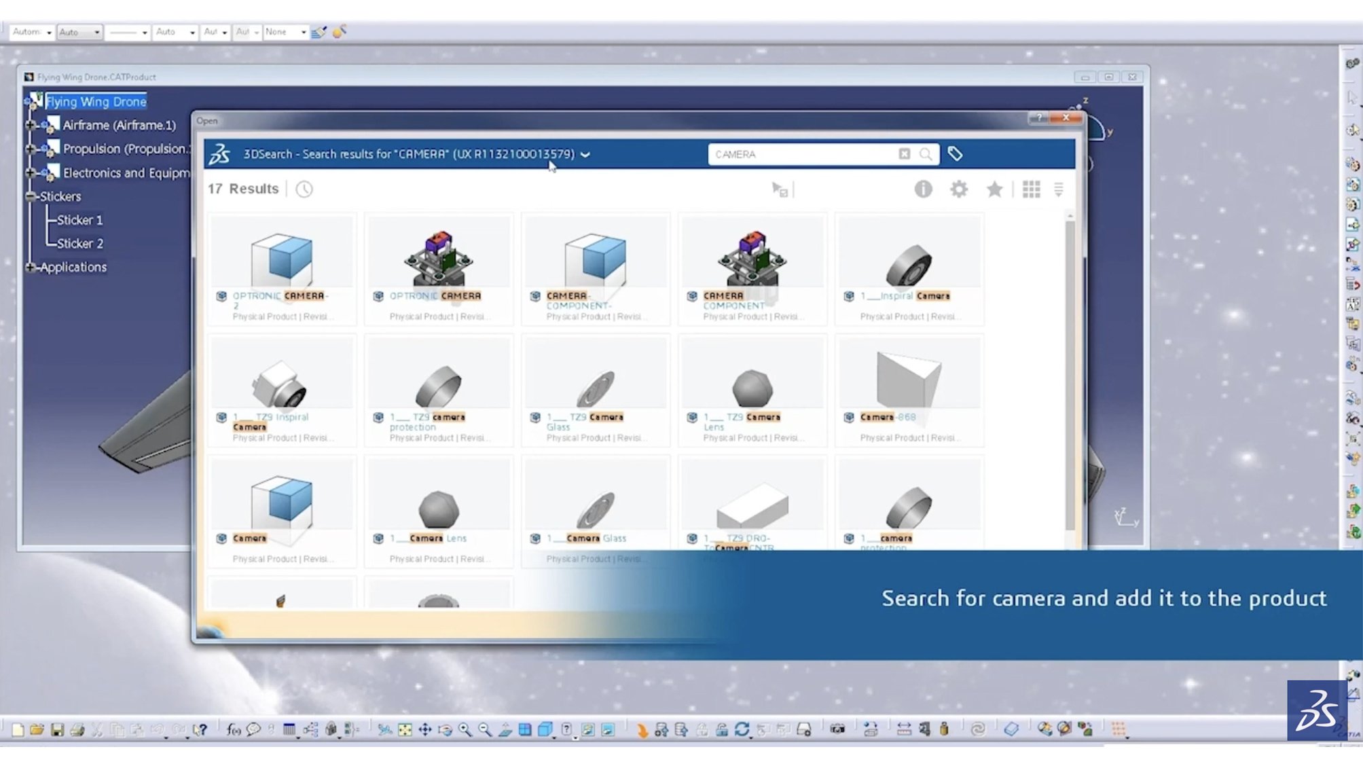Click the results panel vertical scrollbar

[x=1070, y=373]
